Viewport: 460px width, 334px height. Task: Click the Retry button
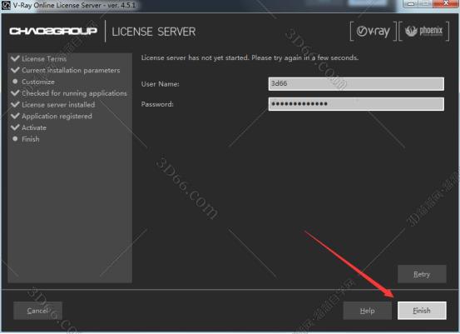(422, 274)
